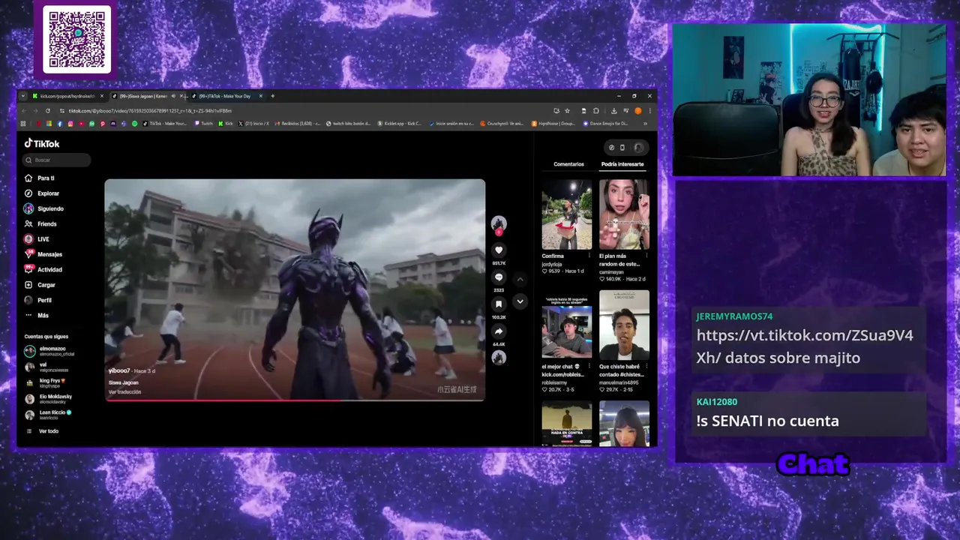This screenshot has width=960, height=540.
Task: Switch to the Comentarios tab
Action: click(568, 164)
